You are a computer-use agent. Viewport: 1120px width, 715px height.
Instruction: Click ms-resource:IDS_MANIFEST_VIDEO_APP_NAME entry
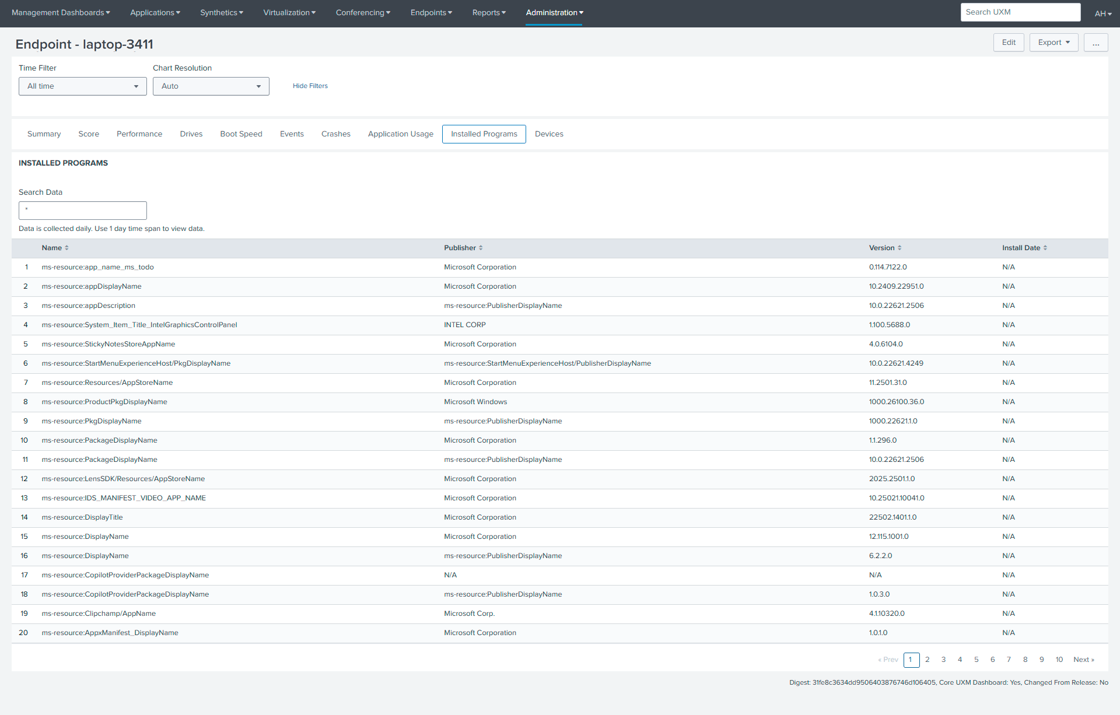click(x=124, y=498)
